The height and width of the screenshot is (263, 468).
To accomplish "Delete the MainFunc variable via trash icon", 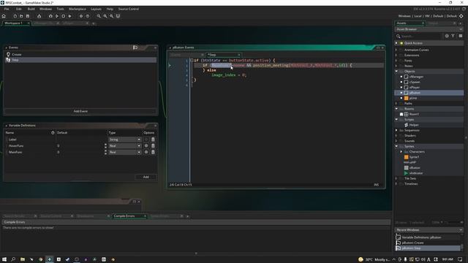I will coord(153,152).
